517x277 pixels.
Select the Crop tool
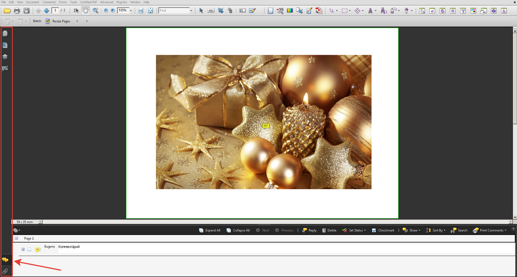pyautogui.click(x=221, y=11)
